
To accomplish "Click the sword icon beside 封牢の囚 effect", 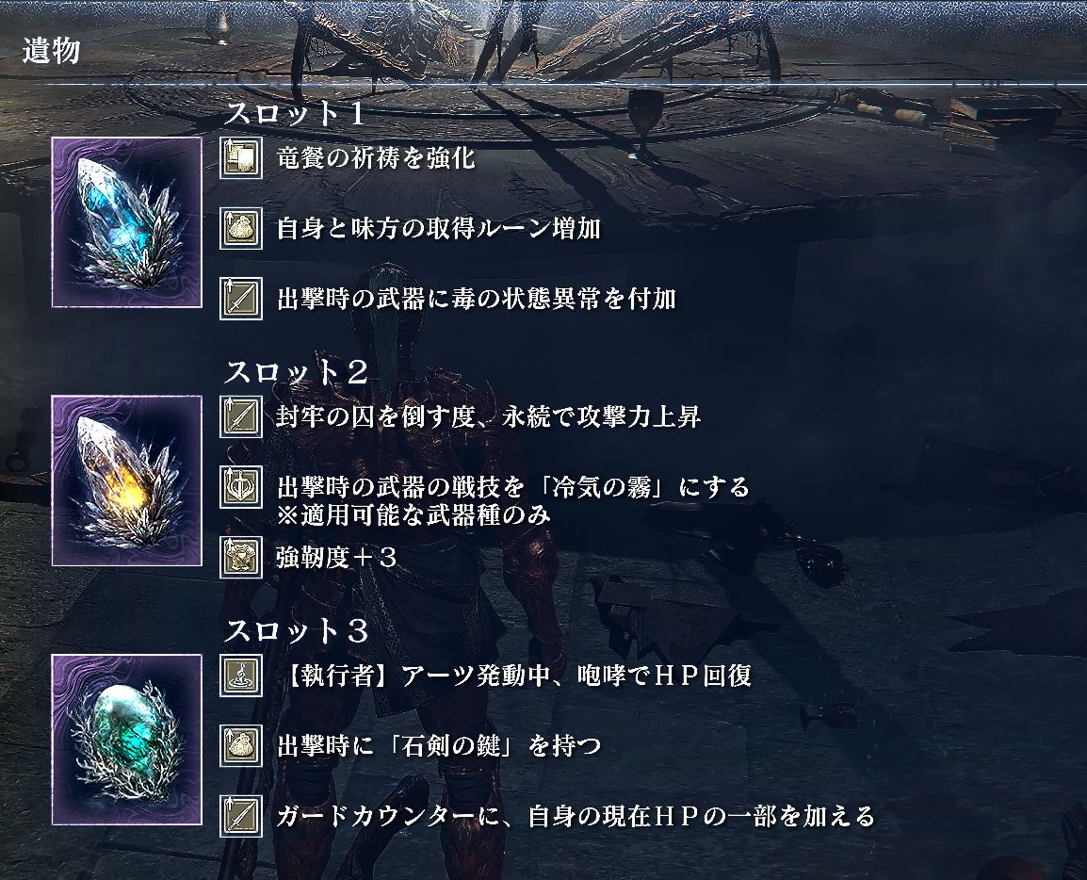I will (x=241, y=416).
